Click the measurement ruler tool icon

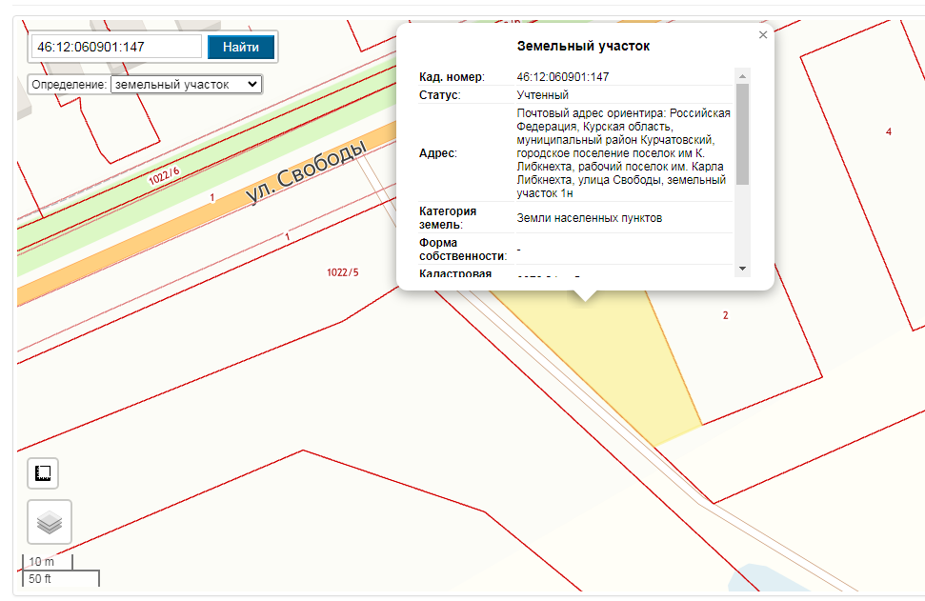[43, 473]
